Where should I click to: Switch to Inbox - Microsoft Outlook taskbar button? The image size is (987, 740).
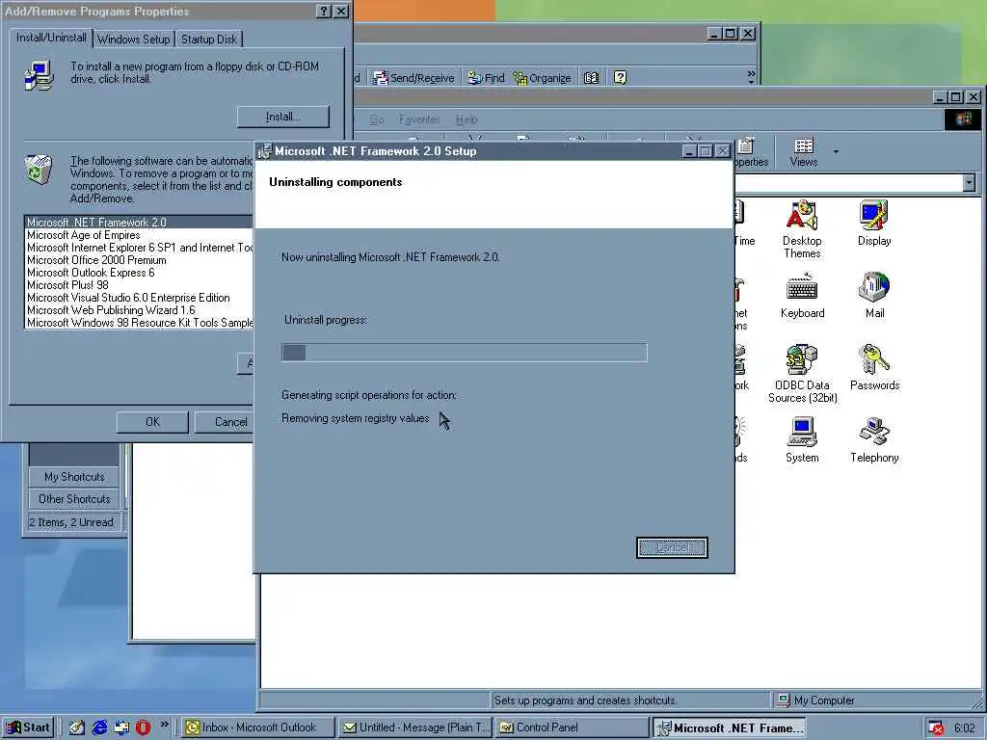pos(258,727)
